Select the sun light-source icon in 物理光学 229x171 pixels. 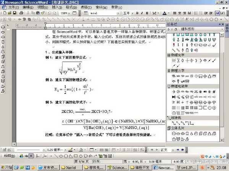(174, 60)
